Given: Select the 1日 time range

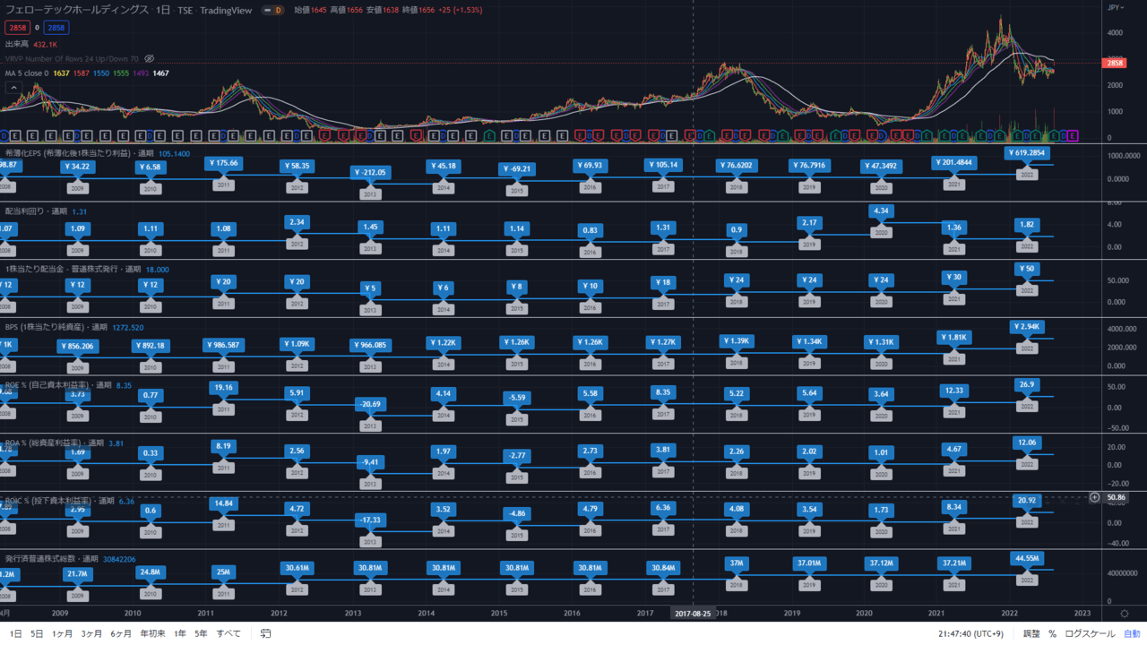Looking at the screenshot, I should click(x=15, y=633).
